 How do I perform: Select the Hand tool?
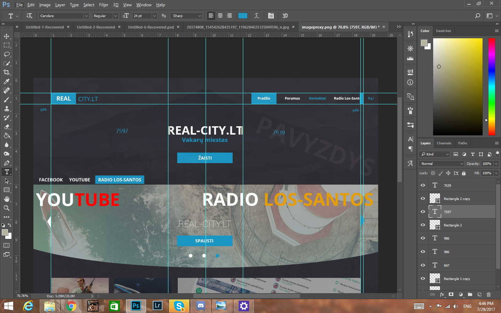[x=7, y=199]
